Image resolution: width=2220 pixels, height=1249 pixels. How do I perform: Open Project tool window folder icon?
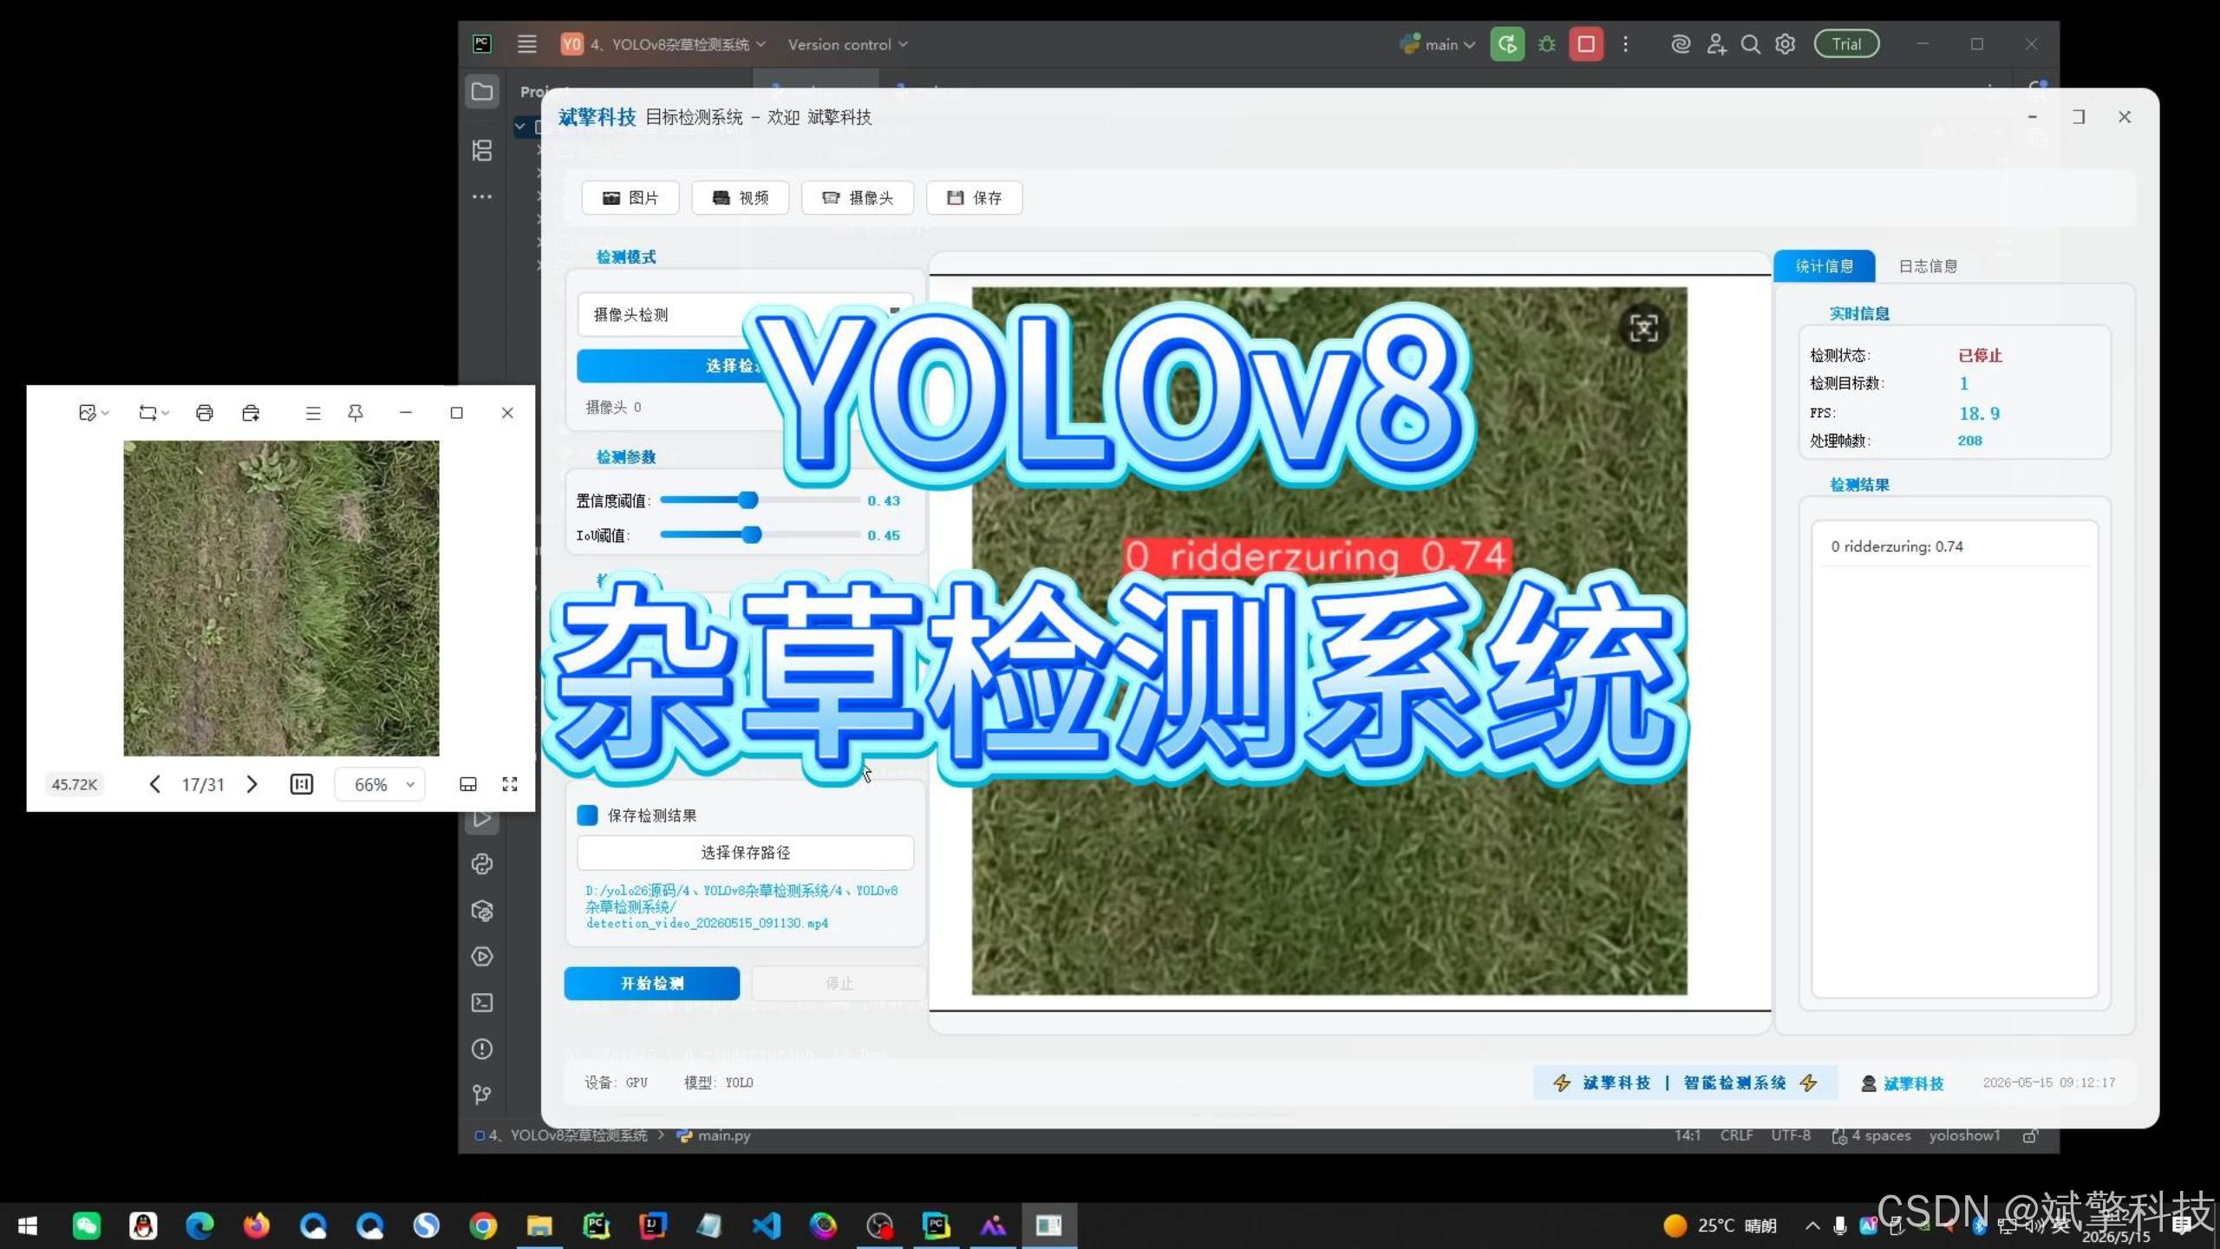coord(482,92)
